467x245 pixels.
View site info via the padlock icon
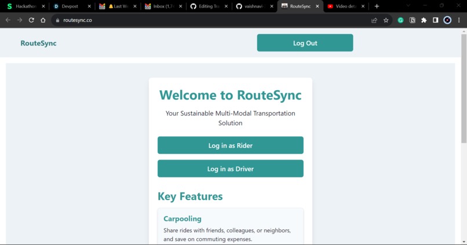(57, 20)
